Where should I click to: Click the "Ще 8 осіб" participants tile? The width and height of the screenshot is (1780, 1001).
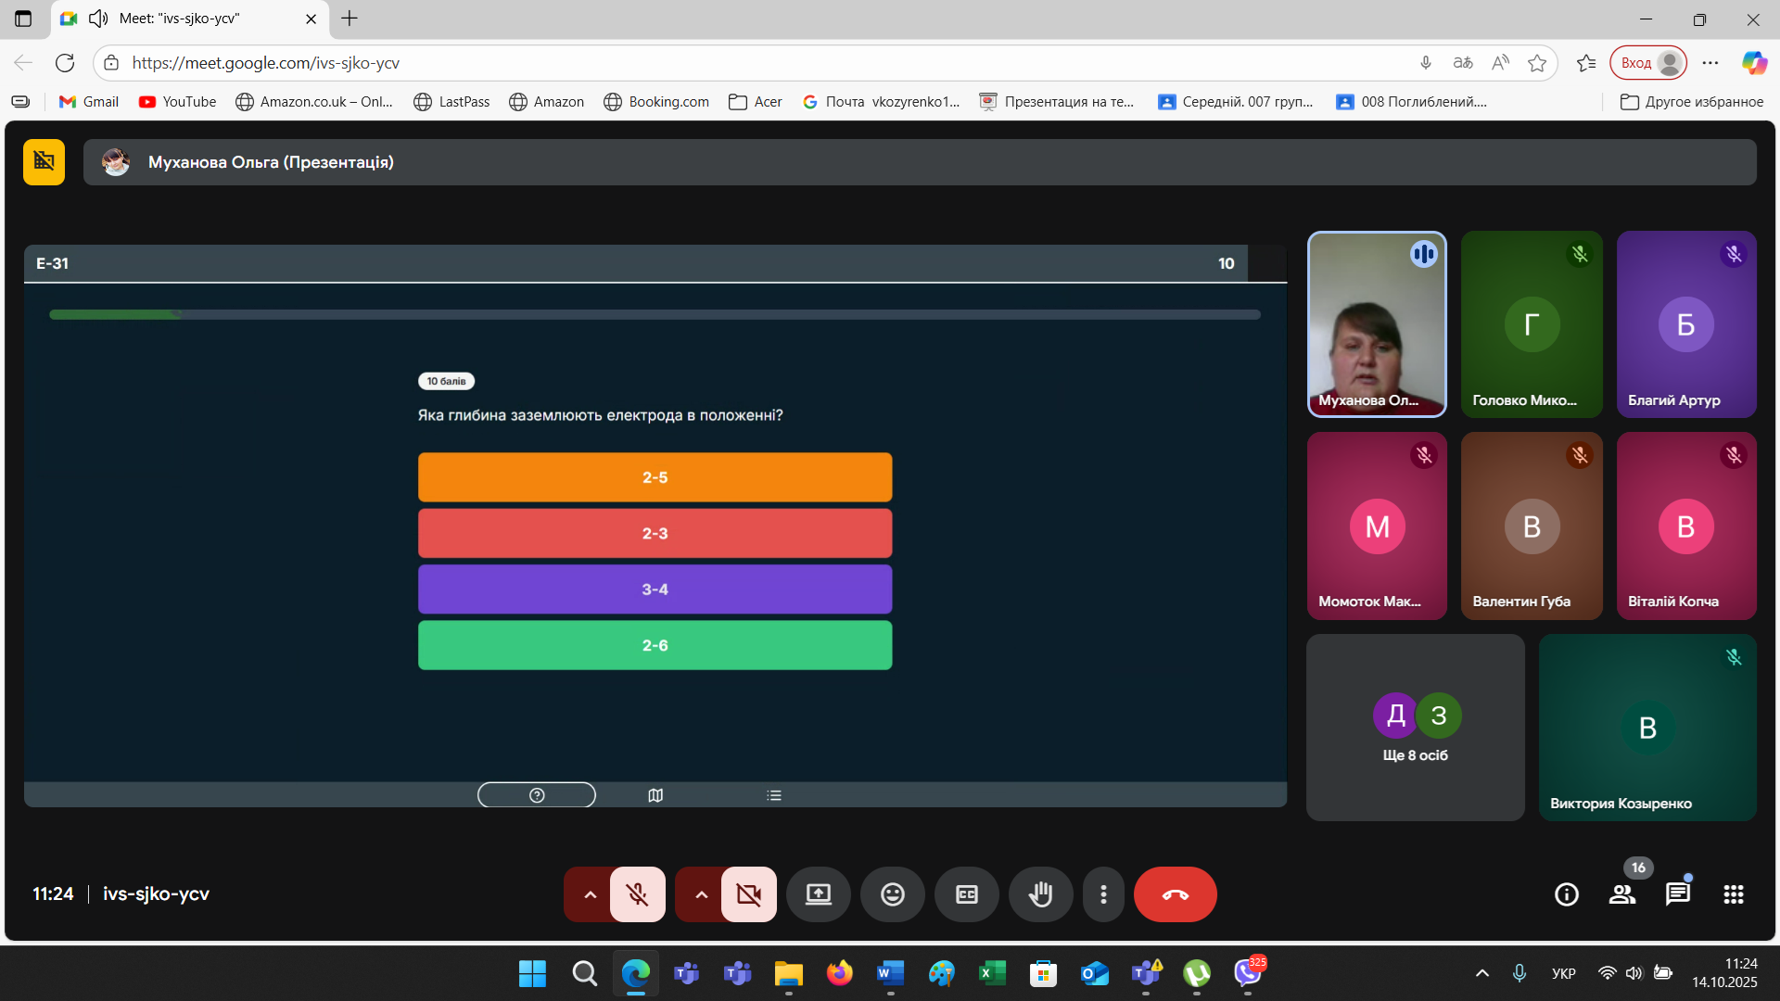pyautogui.click(x=1415, y=728)
